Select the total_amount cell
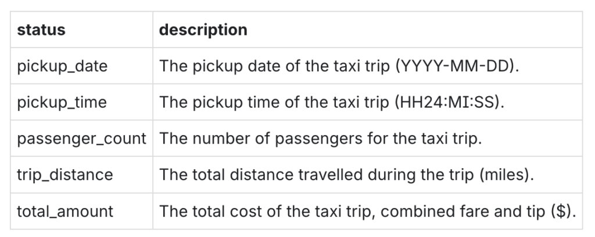Viewport: 595px width, 237px height. (65, 212)
